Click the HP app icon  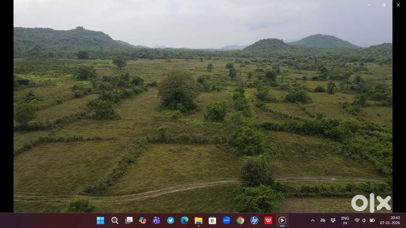pyautogui.click(x=254, y=220)
